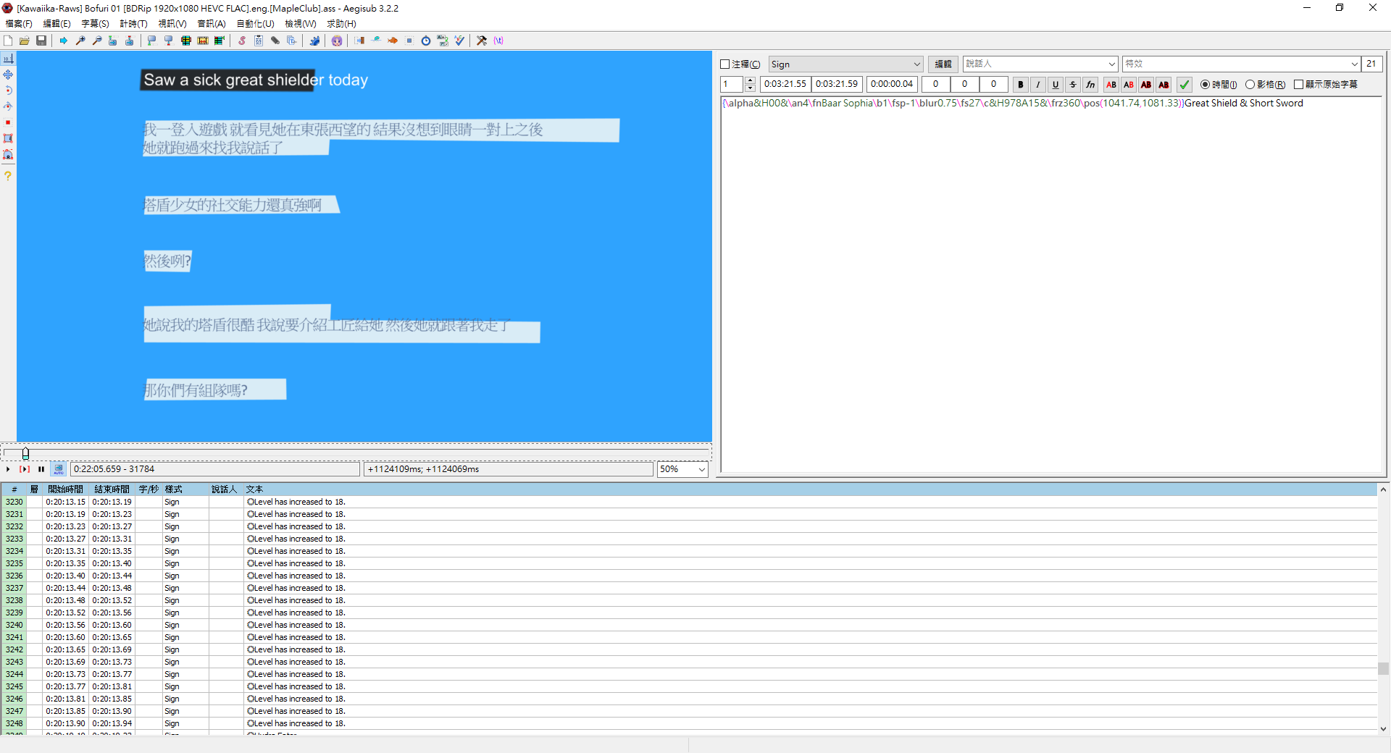This screenshot has height=753, width=1391.
Task: Select the drag subtitles video tool
Action: [x=8, y=75]
